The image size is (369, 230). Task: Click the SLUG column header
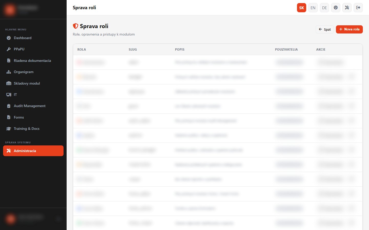pyautogui.click(x=133, y=50)
